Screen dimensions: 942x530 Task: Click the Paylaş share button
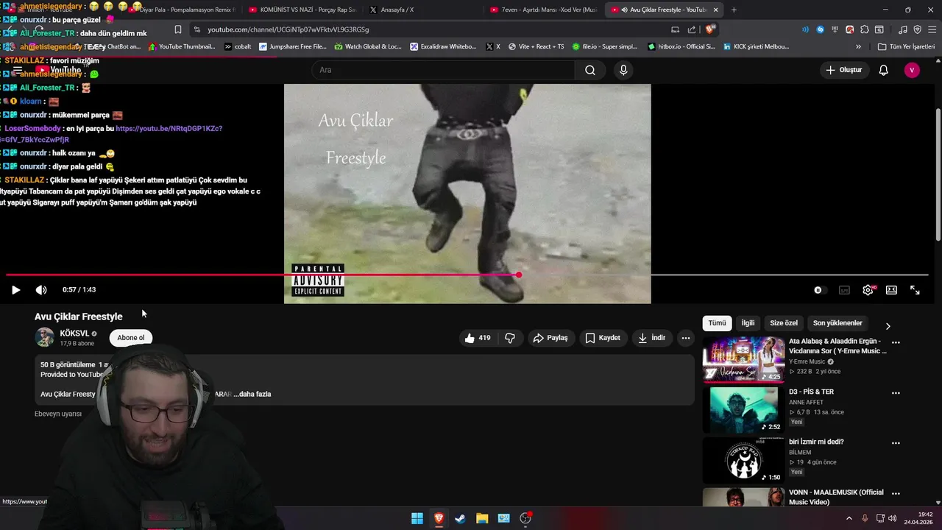(550, 338)
